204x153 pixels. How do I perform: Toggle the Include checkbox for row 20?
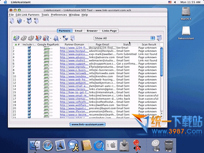29,108
